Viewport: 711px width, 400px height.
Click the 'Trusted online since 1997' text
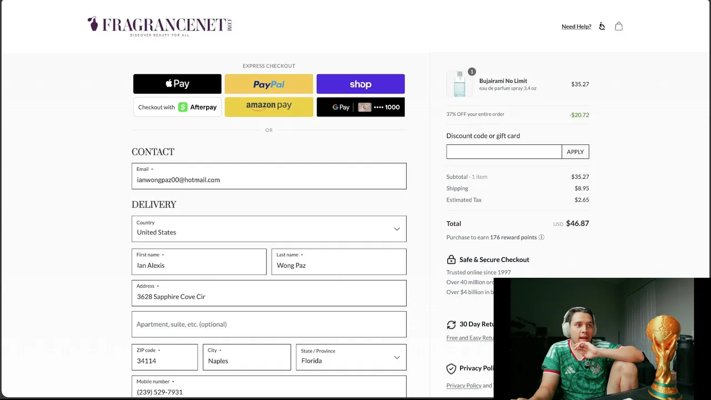click(x=479, y=272)
